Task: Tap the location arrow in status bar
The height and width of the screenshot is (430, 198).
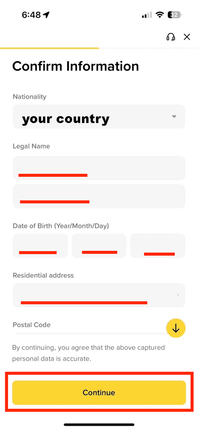Action: tap(46, 14)
